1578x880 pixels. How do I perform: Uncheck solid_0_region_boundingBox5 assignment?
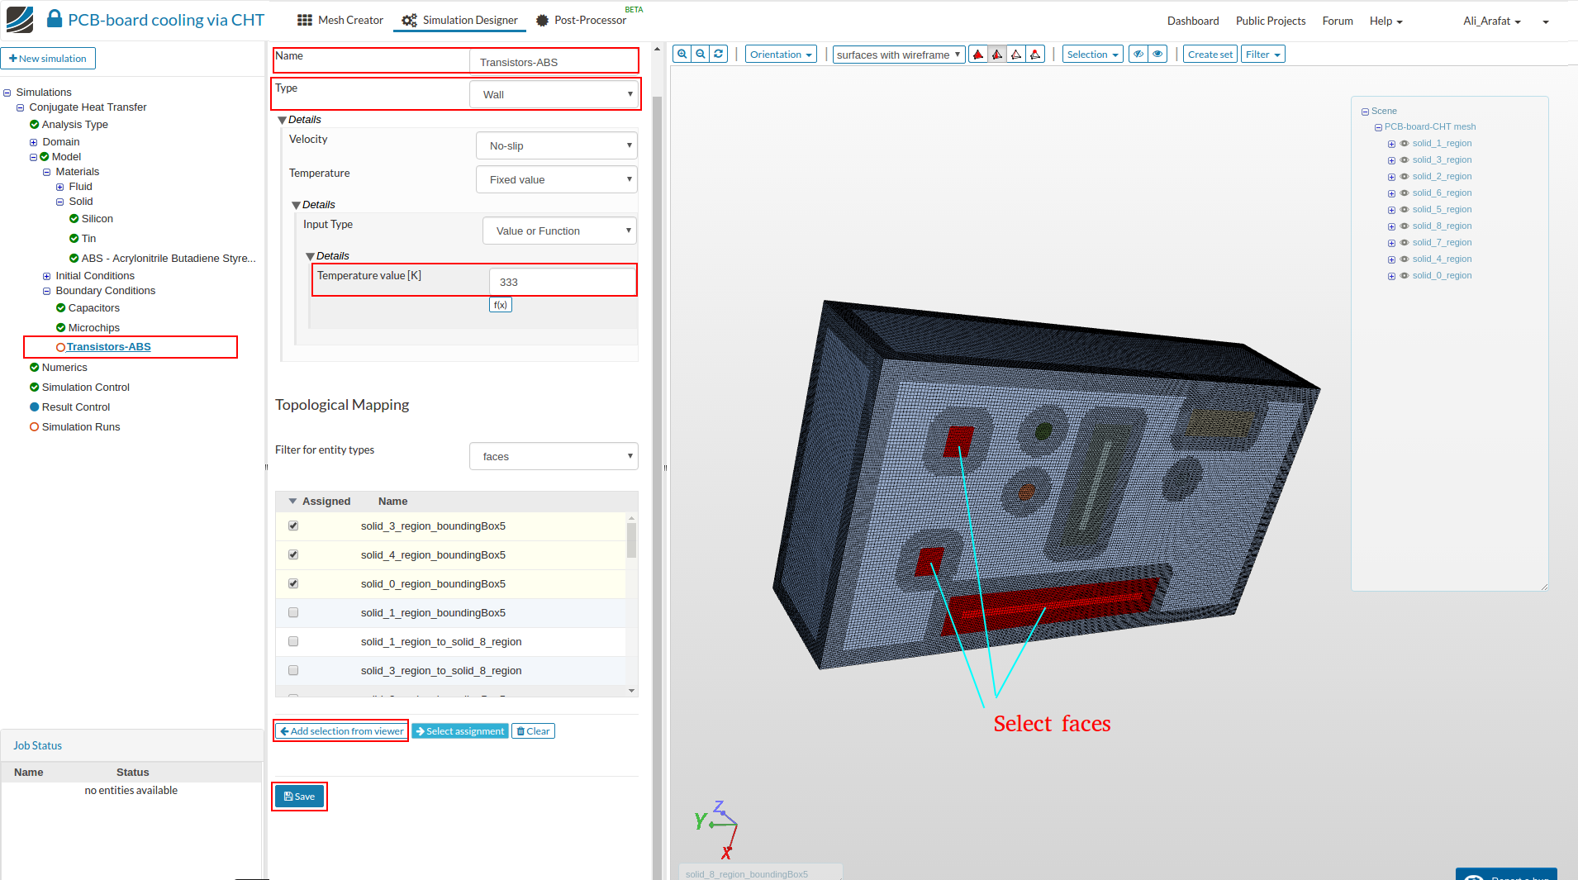[293, 584]
